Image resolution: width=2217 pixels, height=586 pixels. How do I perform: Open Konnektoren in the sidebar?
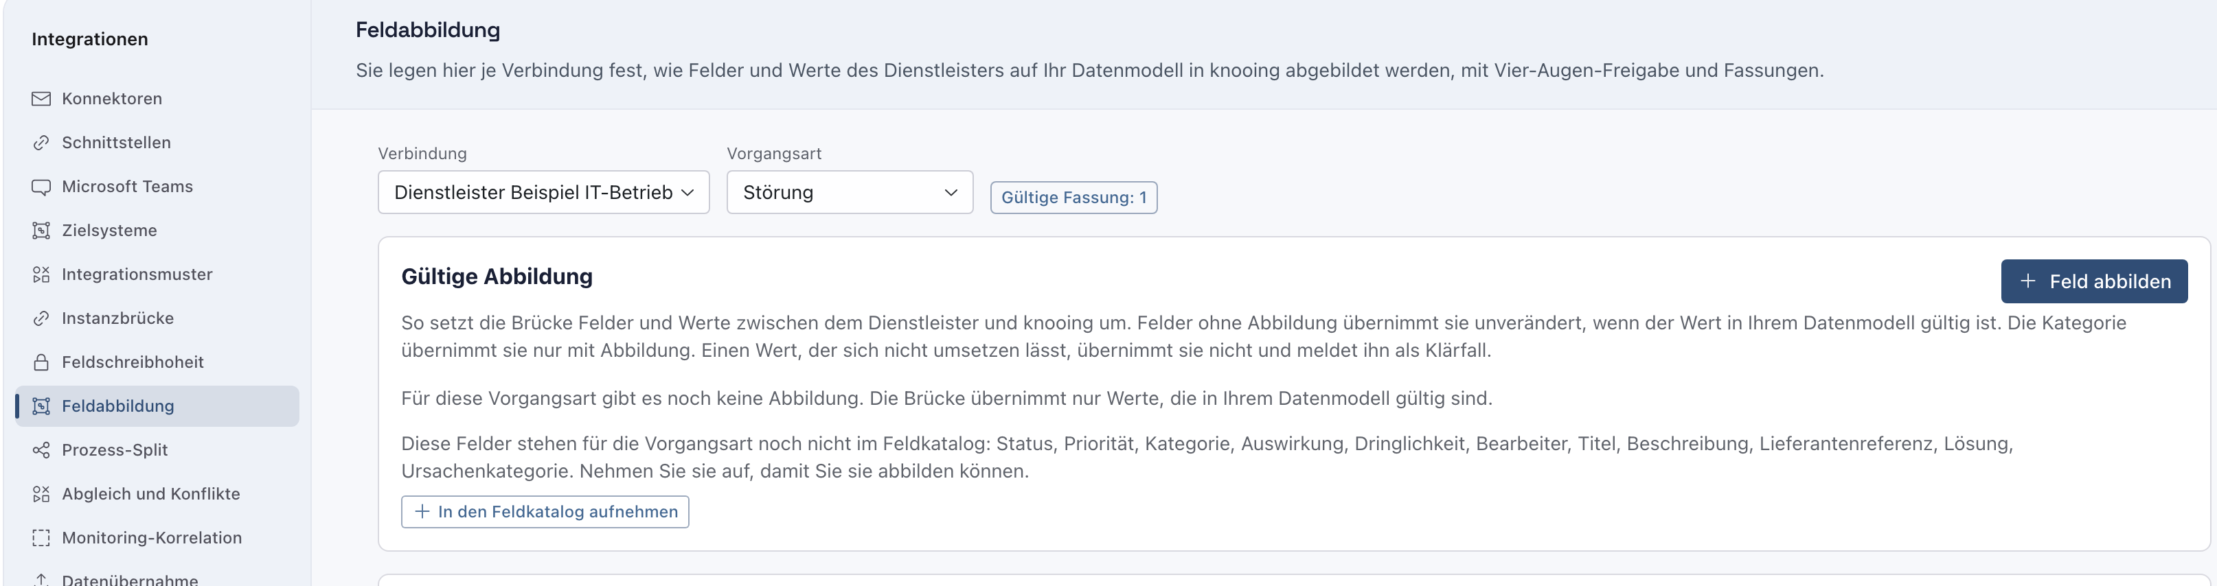(x=157, y=99)
